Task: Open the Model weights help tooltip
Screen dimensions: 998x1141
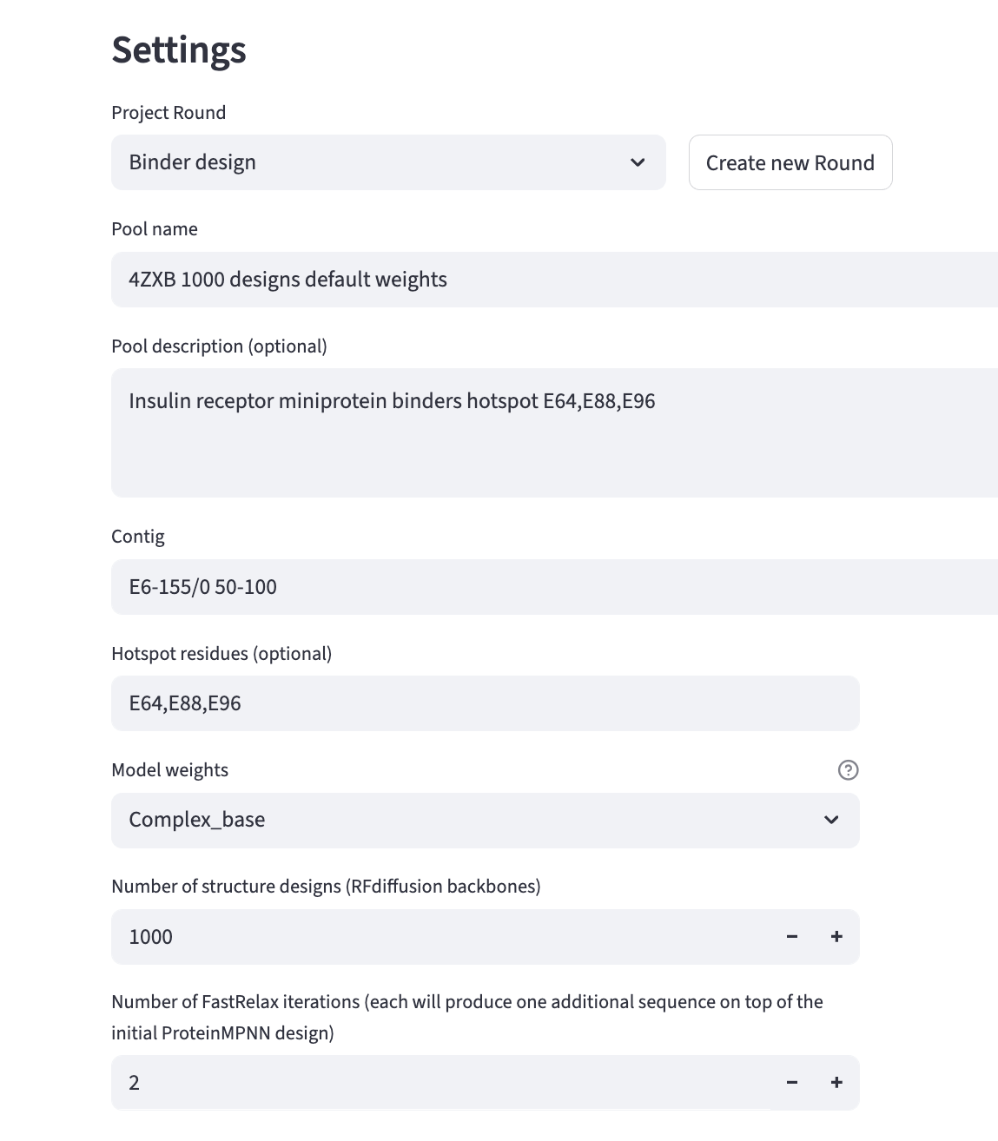Action: point(849,769)
